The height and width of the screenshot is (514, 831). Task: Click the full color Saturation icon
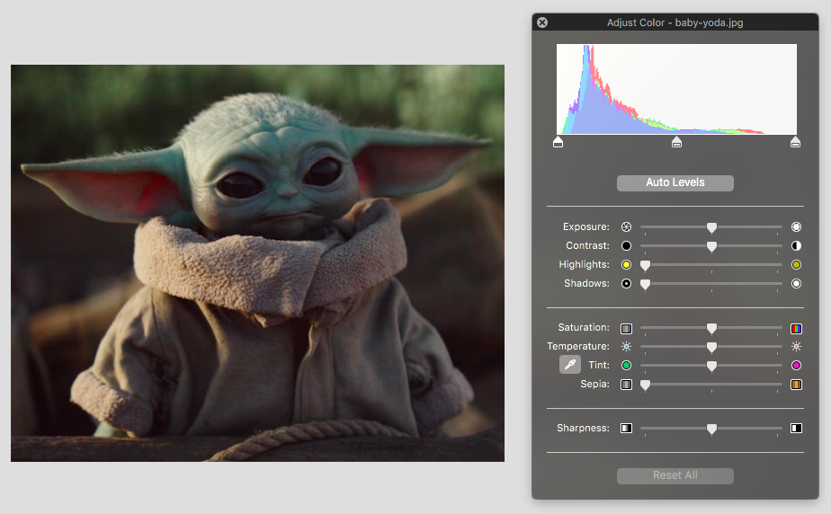click(x=796, y=329)
